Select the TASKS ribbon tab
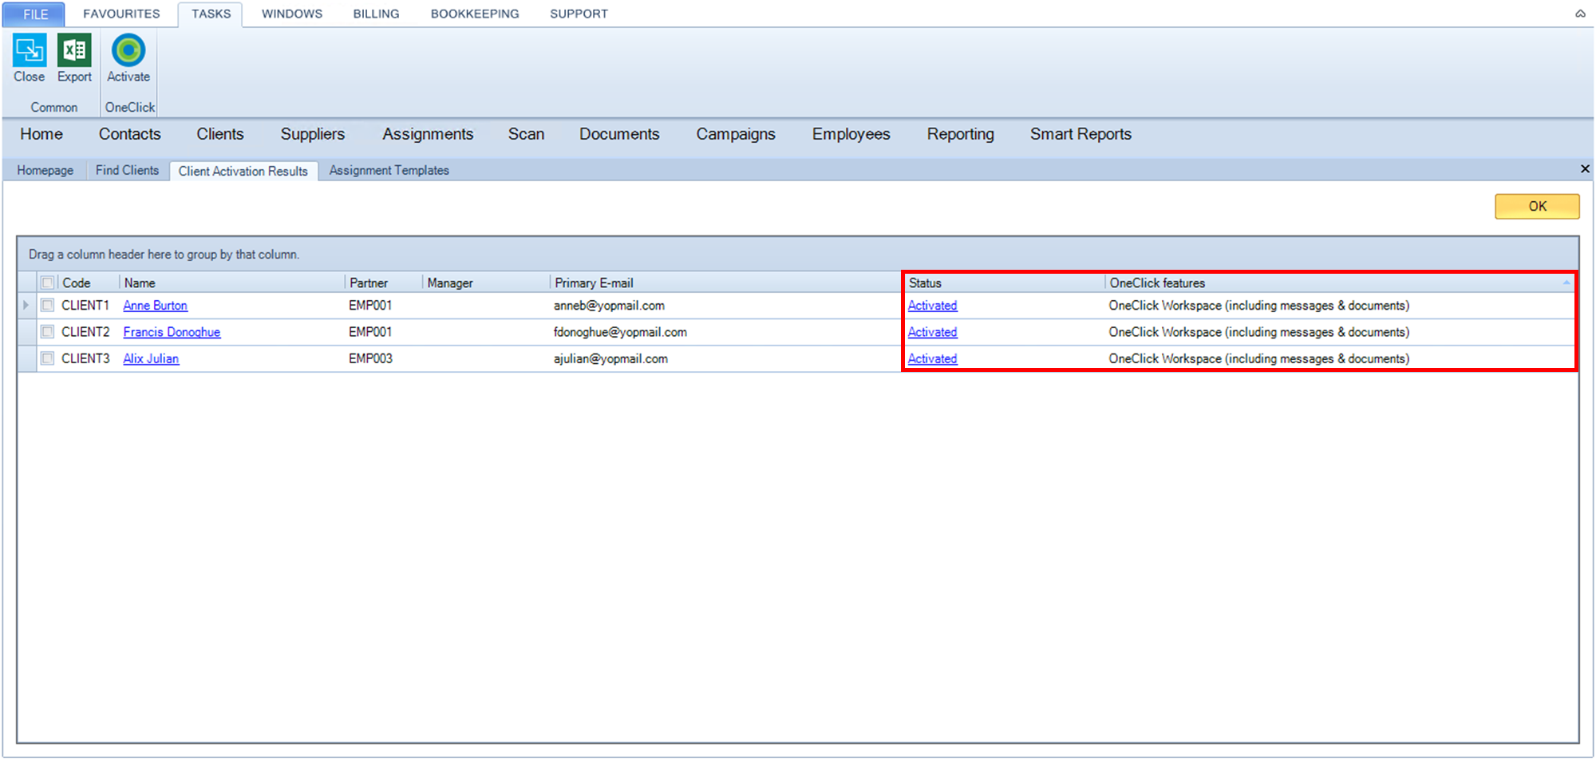This screenshot has width=1596, height=759. [x=211, y=14]
